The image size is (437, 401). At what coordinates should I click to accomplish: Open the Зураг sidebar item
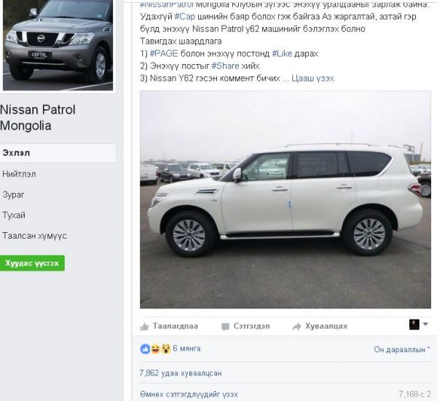tap(13, 194)
